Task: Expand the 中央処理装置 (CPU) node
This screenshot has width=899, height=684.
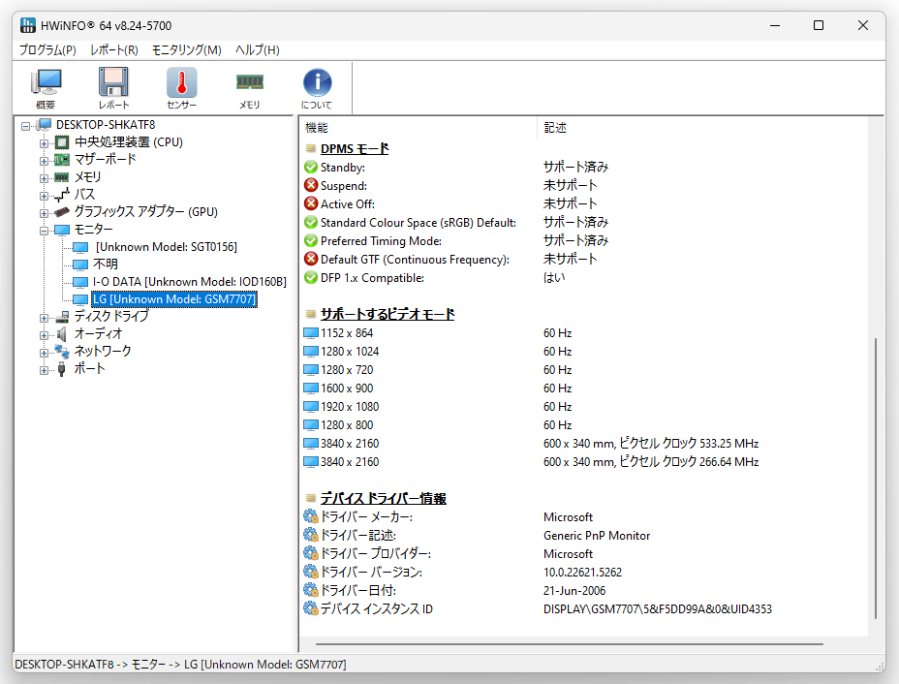Action: 45,142
